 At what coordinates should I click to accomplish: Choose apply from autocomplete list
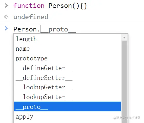click(x=67, y=116)
